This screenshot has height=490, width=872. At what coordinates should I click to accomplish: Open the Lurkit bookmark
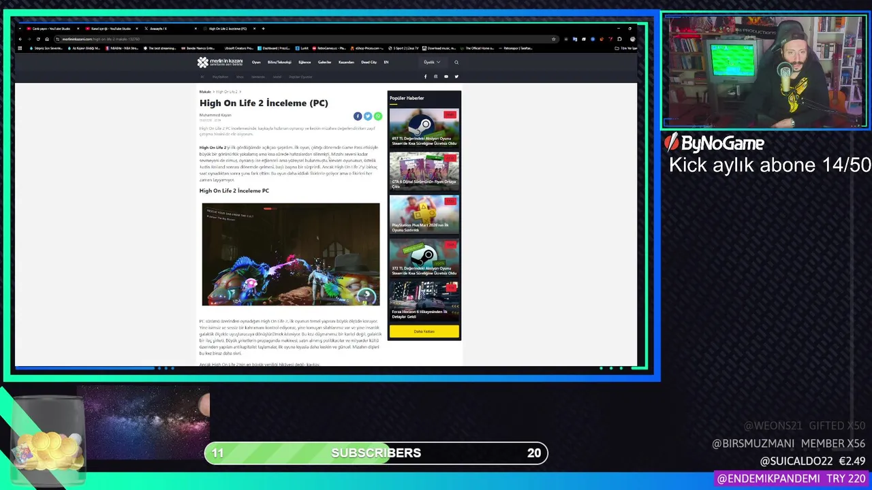click(x=302, y=48)
